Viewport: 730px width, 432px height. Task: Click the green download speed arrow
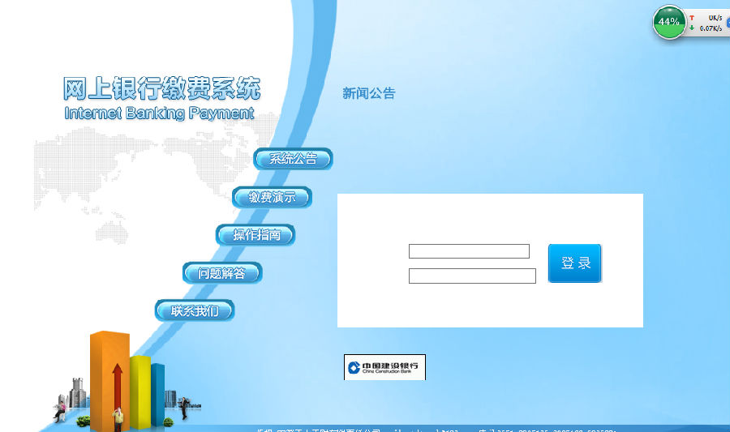pyautogui.click(x=692, y=28)
